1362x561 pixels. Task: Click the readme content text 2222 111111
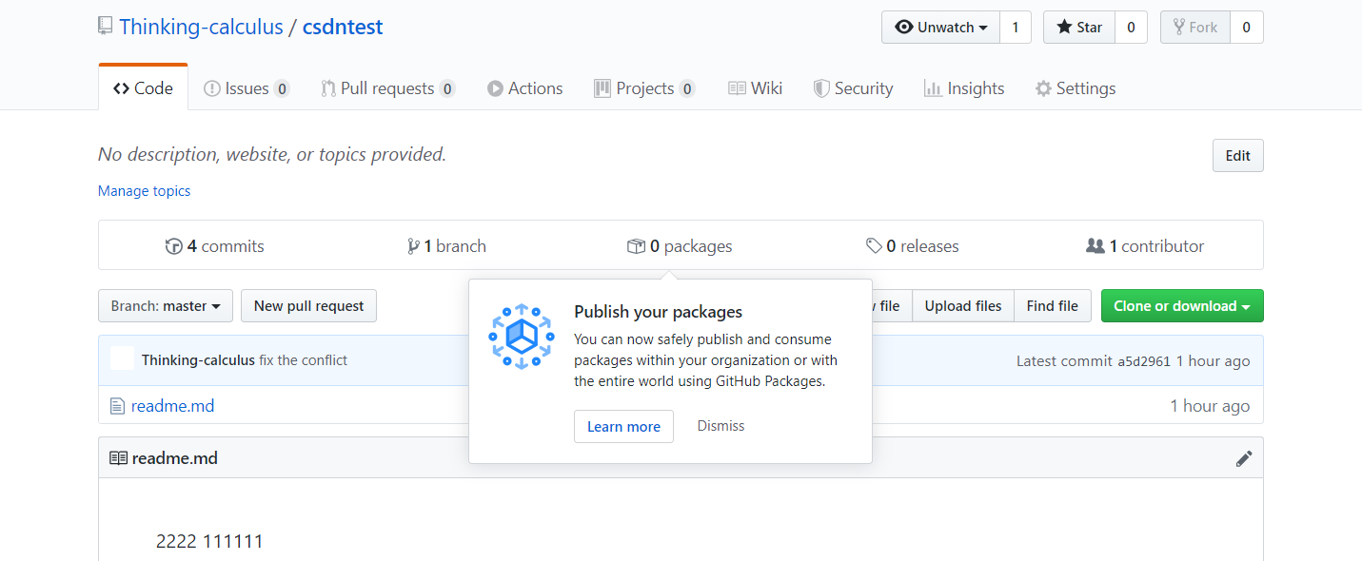click(x=209, y=542)
